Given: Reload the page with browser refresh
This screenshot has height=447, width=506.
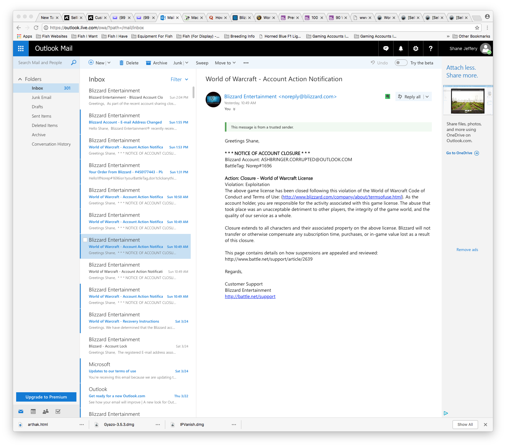Looking at the screenshot, I should pos(36,28).
